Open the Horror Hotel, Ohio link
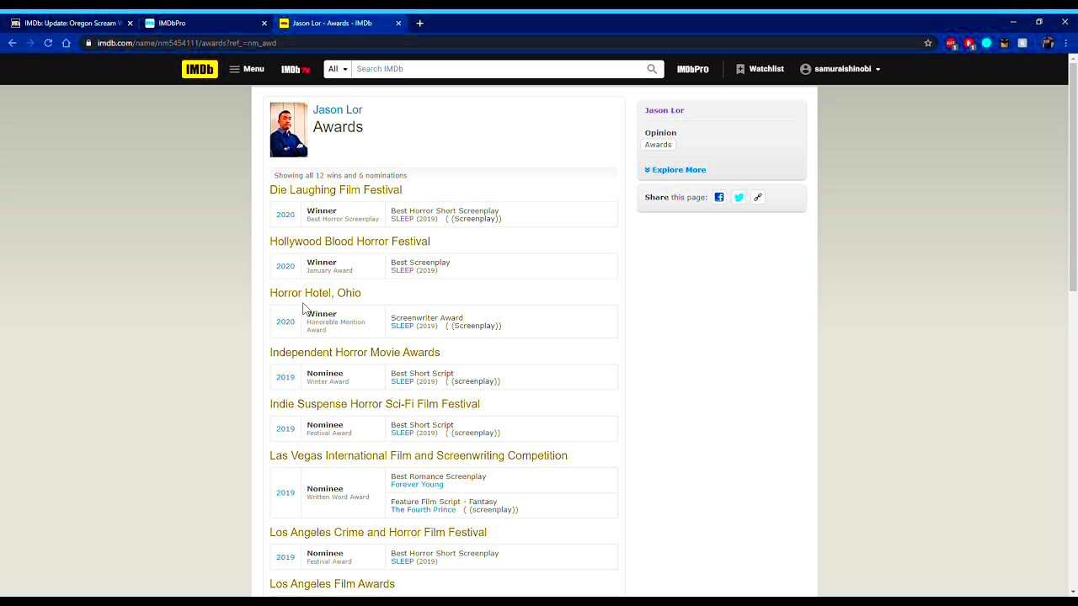The image size is (1078, 606). [315, 293]
